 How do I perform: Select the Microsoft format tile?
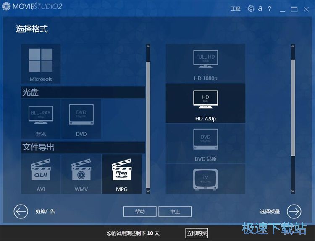pos(41,64)
